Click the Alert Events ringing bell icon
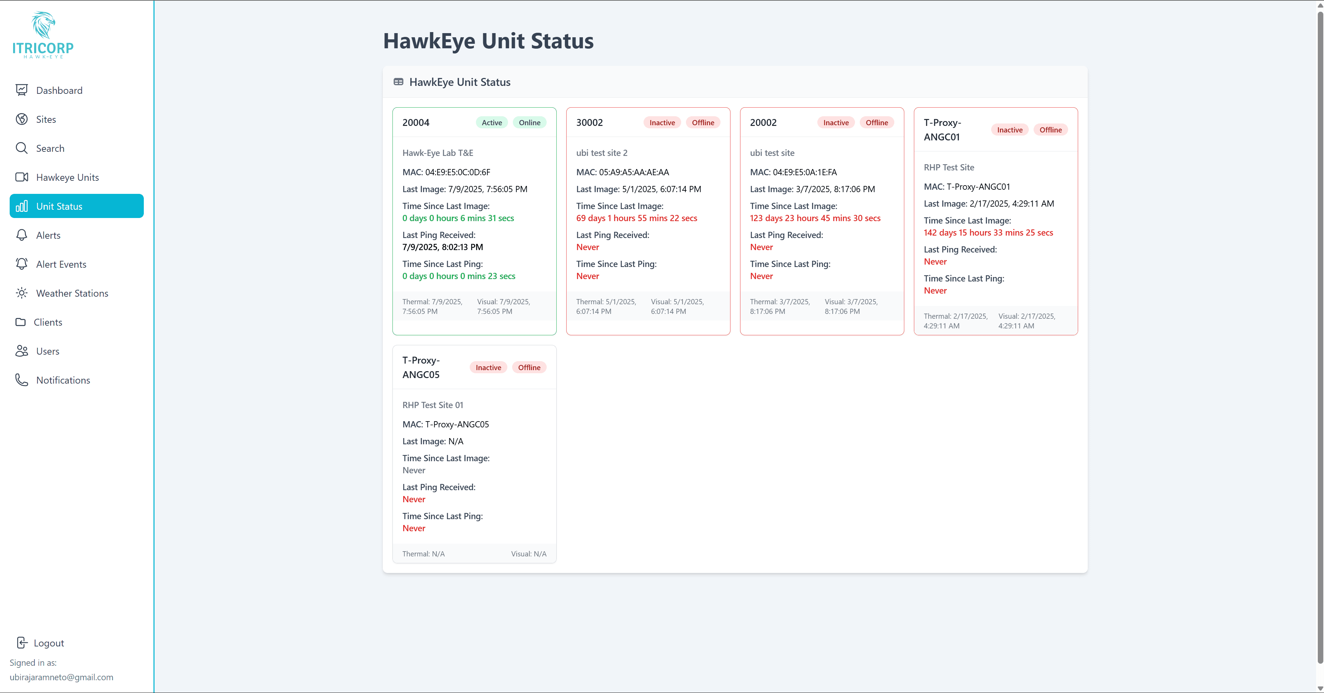The height and width of the screenshot is (693, 1324). tap(22, 264)
